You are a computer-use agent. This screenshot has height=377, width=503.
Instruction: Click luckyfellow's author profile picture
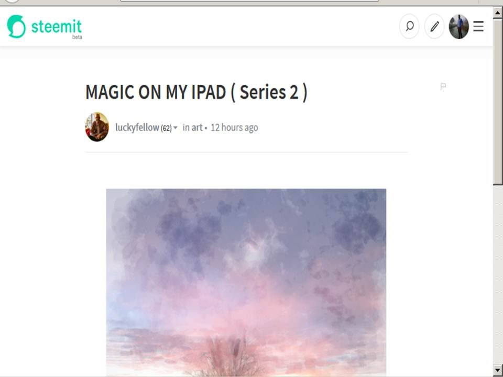click(97, 127)
